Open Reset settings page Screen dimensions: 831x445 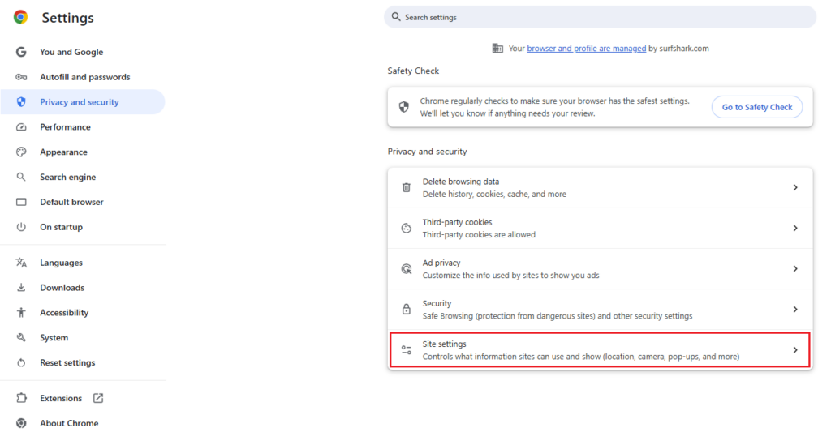click(x=83, y=362)
